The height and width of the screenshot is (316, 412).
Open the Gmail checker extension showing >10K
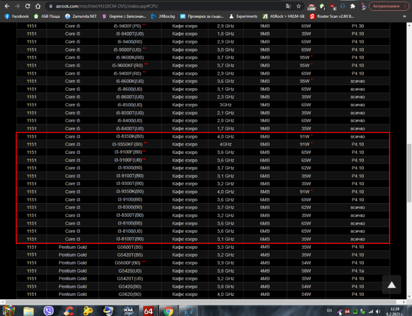pyautogui.click(x=311, y=7)
